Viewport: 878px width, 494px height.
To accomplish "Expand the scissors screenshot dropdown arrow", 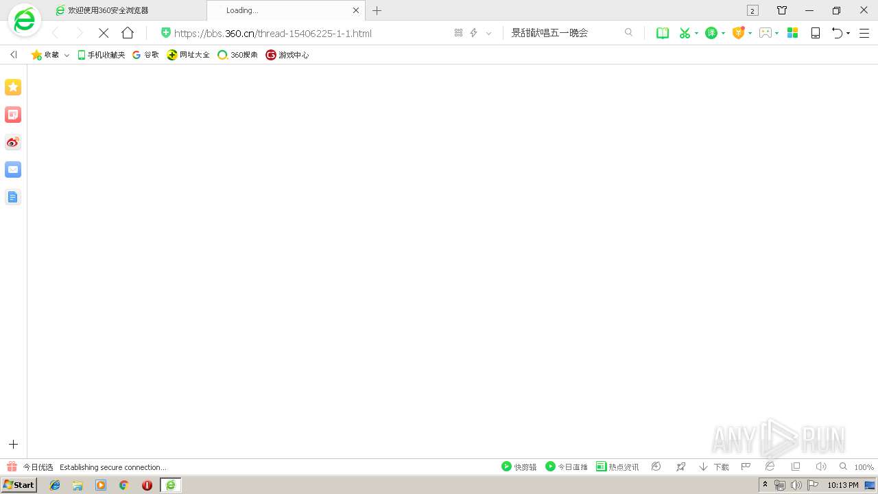I will (x=696, y=33).
